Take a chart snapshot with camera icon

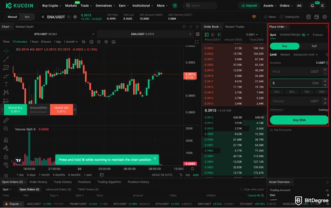pyautogui.click(x=114, y=42)
